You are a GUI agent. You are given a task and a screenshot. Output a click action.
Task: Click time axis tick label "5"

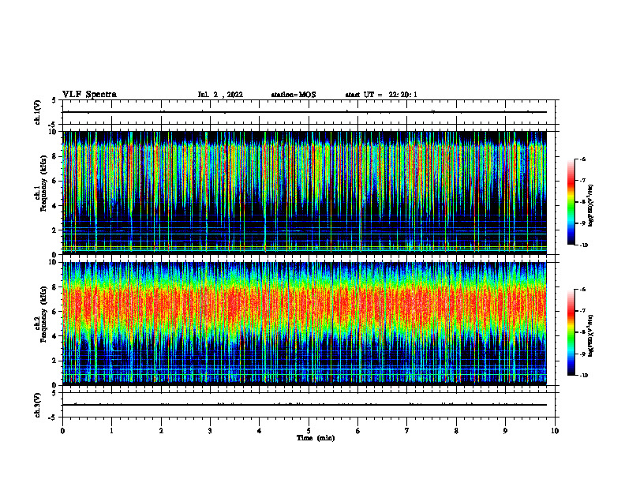(309, 431)
